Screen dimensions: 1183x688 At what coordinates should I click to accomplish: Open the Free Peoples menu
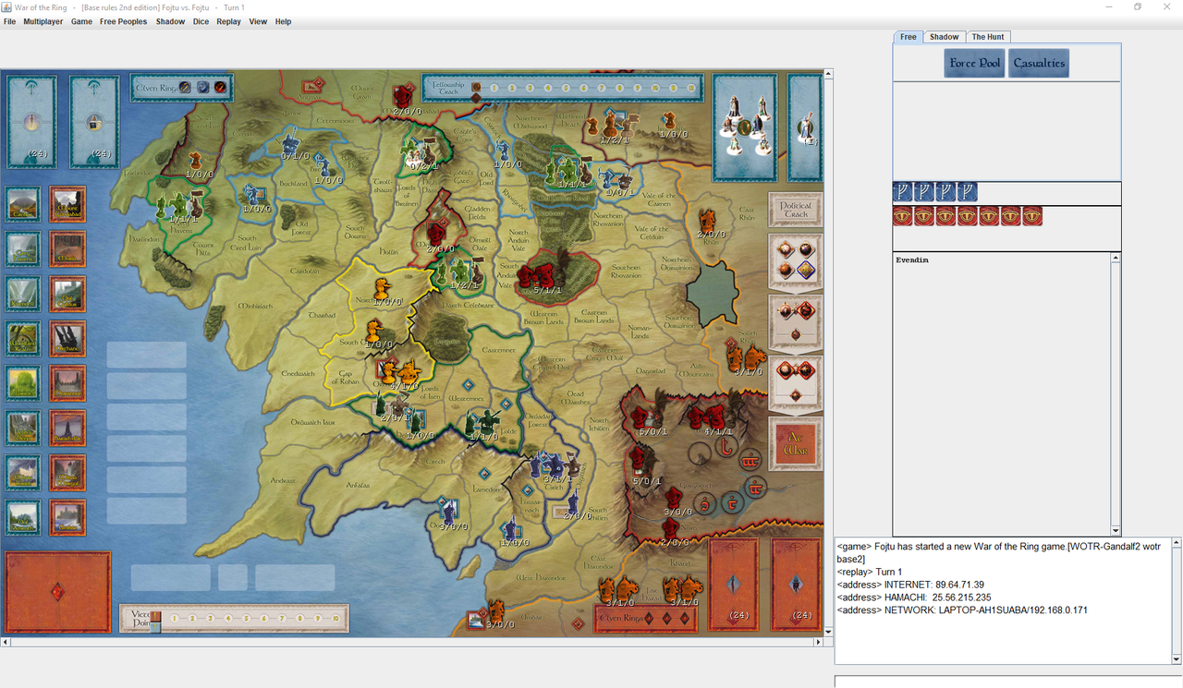pyautogui.click(x=124, y=21)
